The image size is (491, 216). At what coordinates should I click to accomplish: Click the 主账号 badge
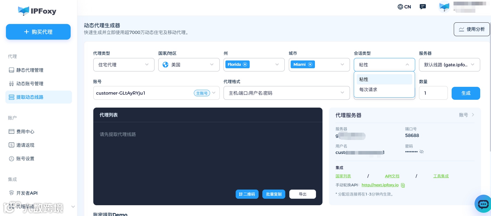tap(202, 93)
